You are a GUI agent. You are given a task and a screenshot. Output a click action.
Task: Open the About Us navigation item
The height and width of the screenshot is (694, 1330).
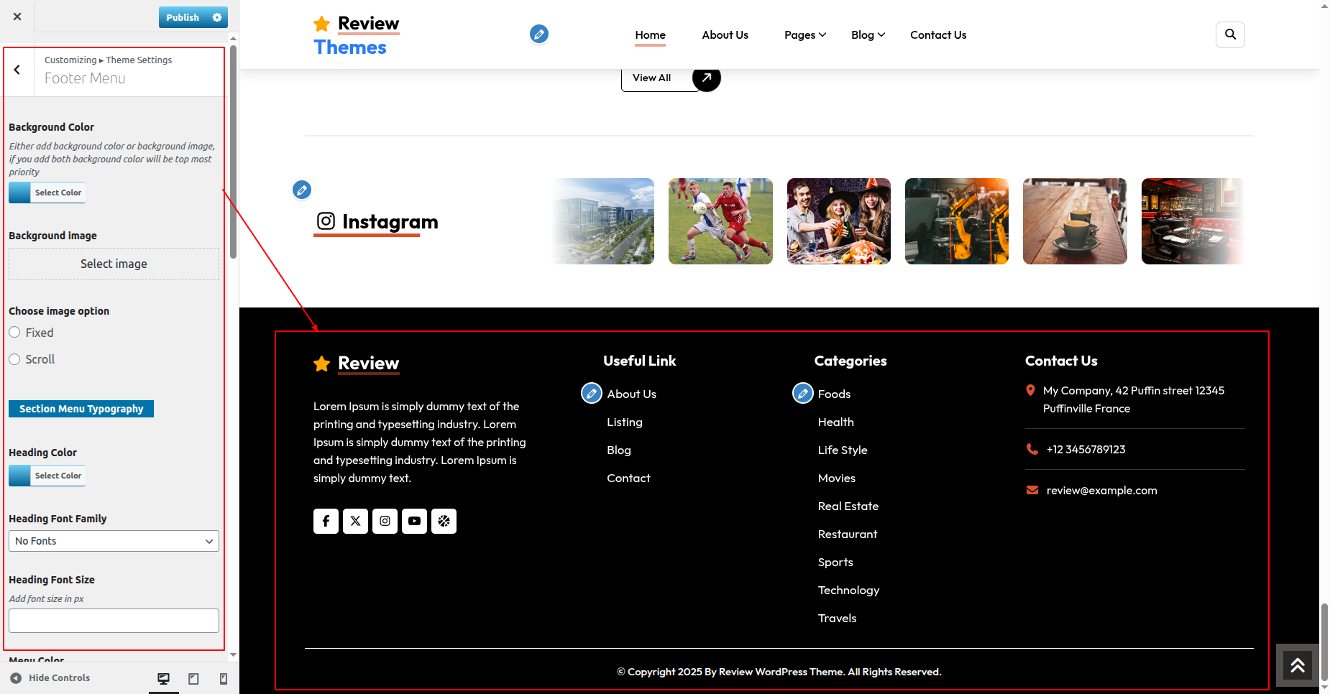[x=725, y=35]
